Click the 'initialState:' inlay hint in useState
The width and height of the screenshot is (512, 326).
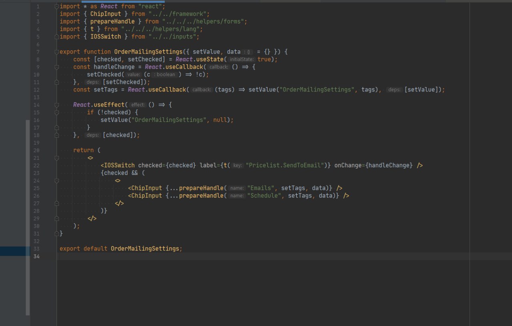pos(242,60)
